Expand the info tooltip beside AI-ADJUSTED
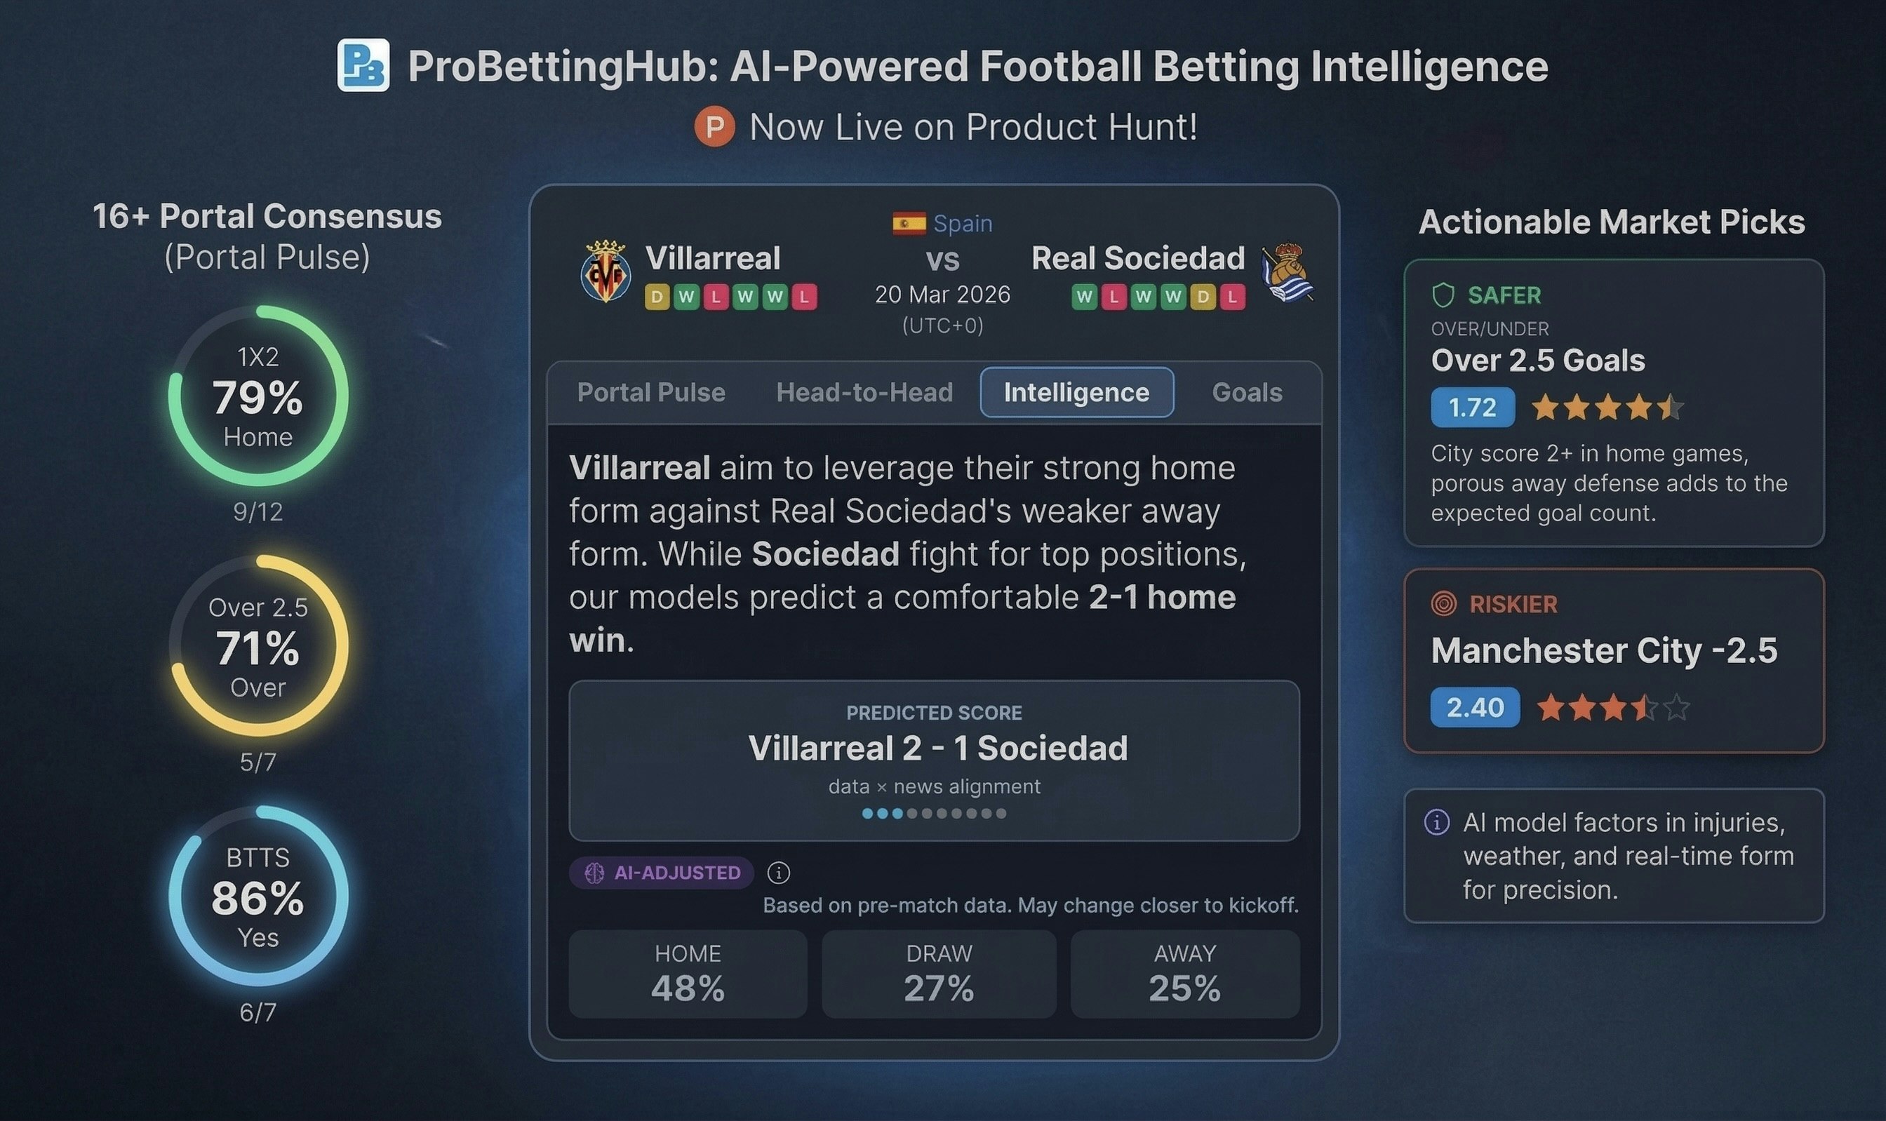Screen dimensions: 1886x1121 pos(780,873)
